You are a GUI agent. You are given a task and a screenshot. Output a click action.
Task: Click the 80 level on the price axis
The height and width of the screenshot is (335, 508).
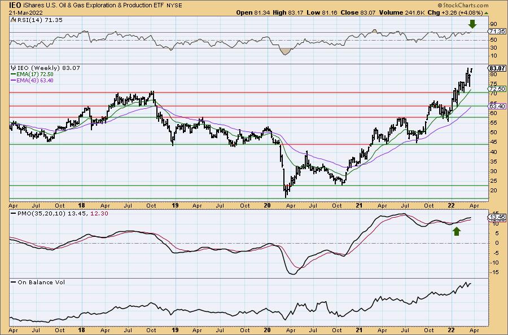click(494, 74)
